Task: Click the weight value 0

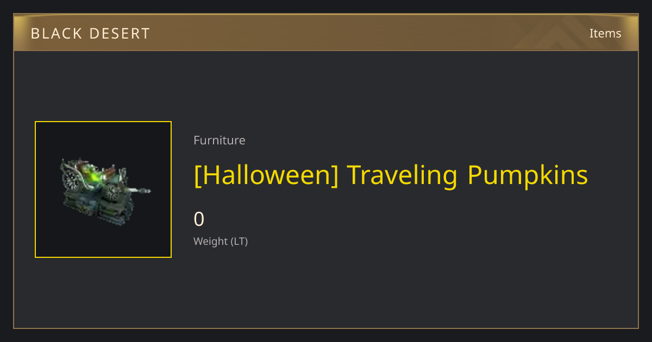Action: (x=199, y=219)
